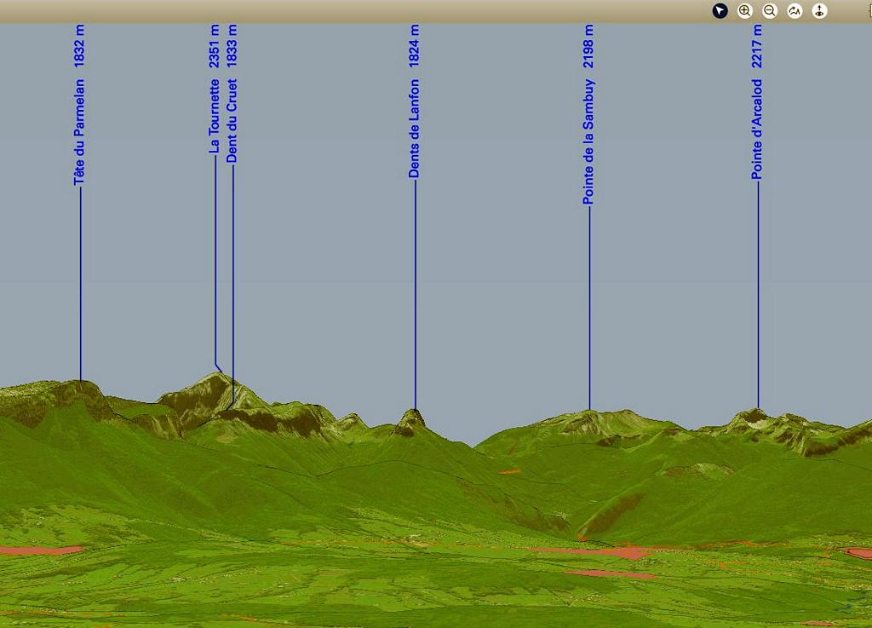Click the Pointe d'Arcalod summit on terrain
Viewport: 872px width, 628px height.
(x=757, y=412)
